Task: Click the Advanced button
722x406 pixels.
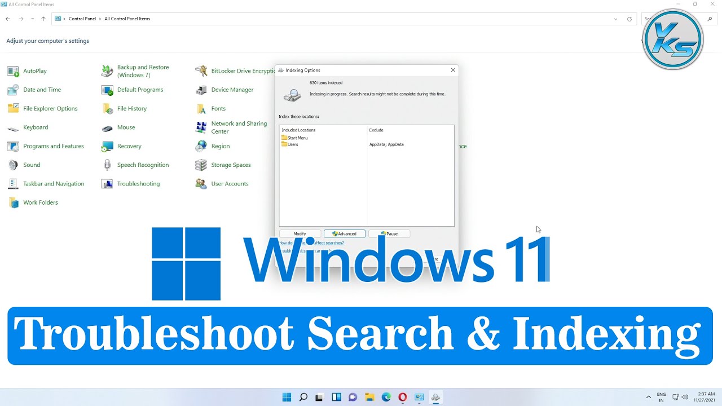Action: coord(345,233)
